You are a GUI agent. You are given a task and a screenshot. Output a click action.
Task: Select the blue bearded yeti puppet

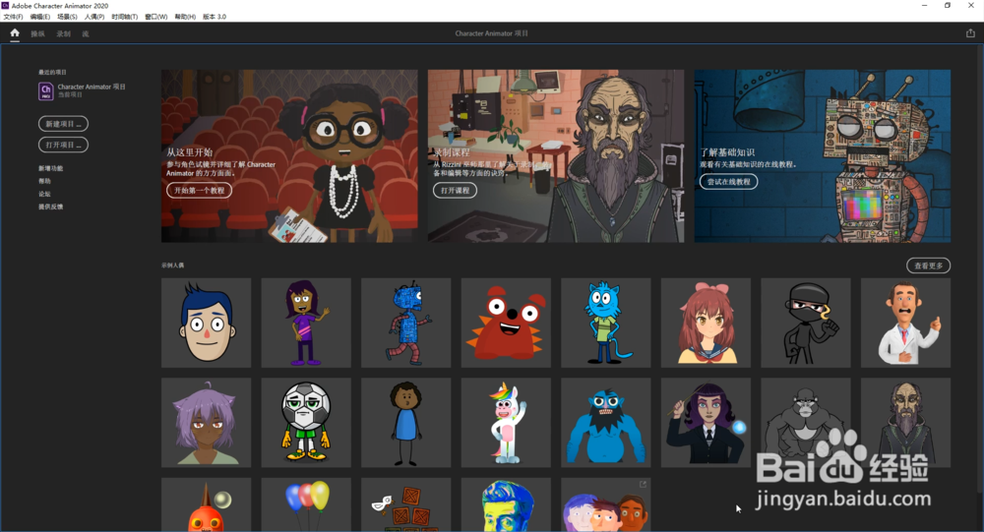pyautogui.click(x=605, y=422)
